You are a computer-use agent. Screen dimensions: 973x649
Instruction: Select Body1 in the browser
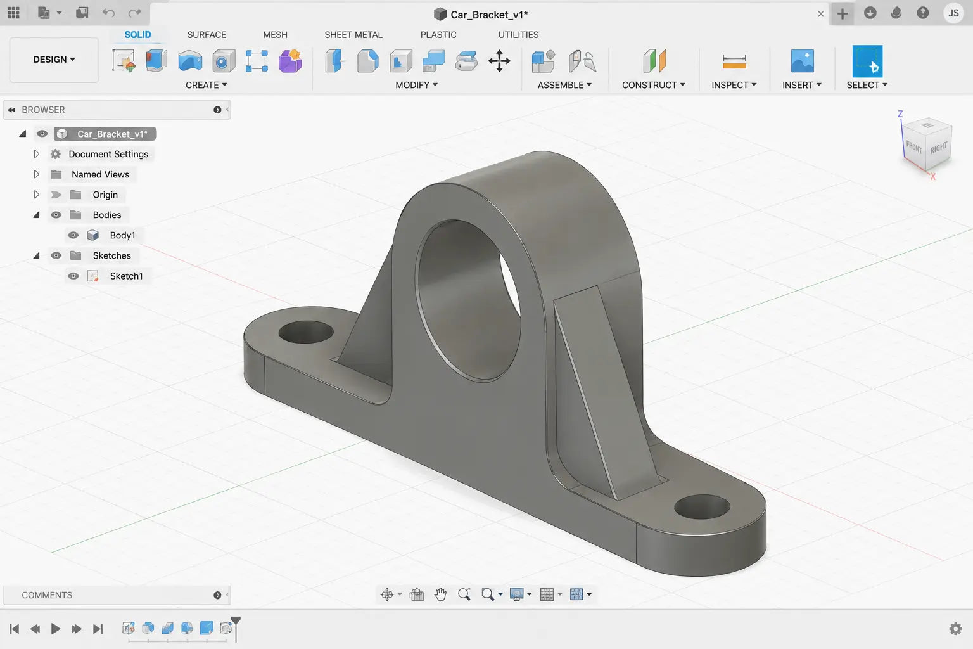tap(122, 235)
